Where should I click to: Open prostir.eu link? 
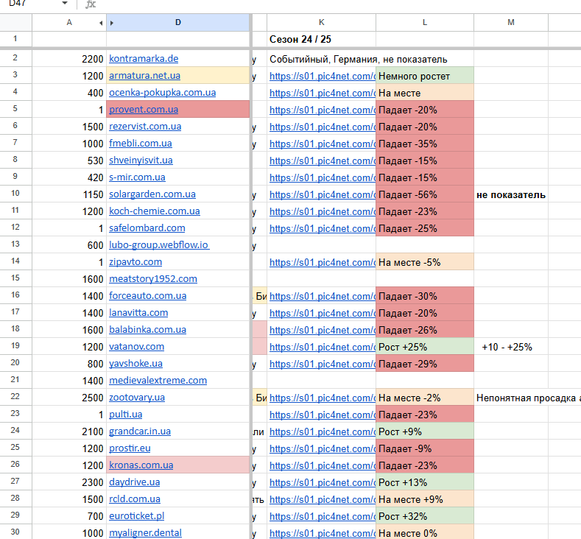coord(130,448)
